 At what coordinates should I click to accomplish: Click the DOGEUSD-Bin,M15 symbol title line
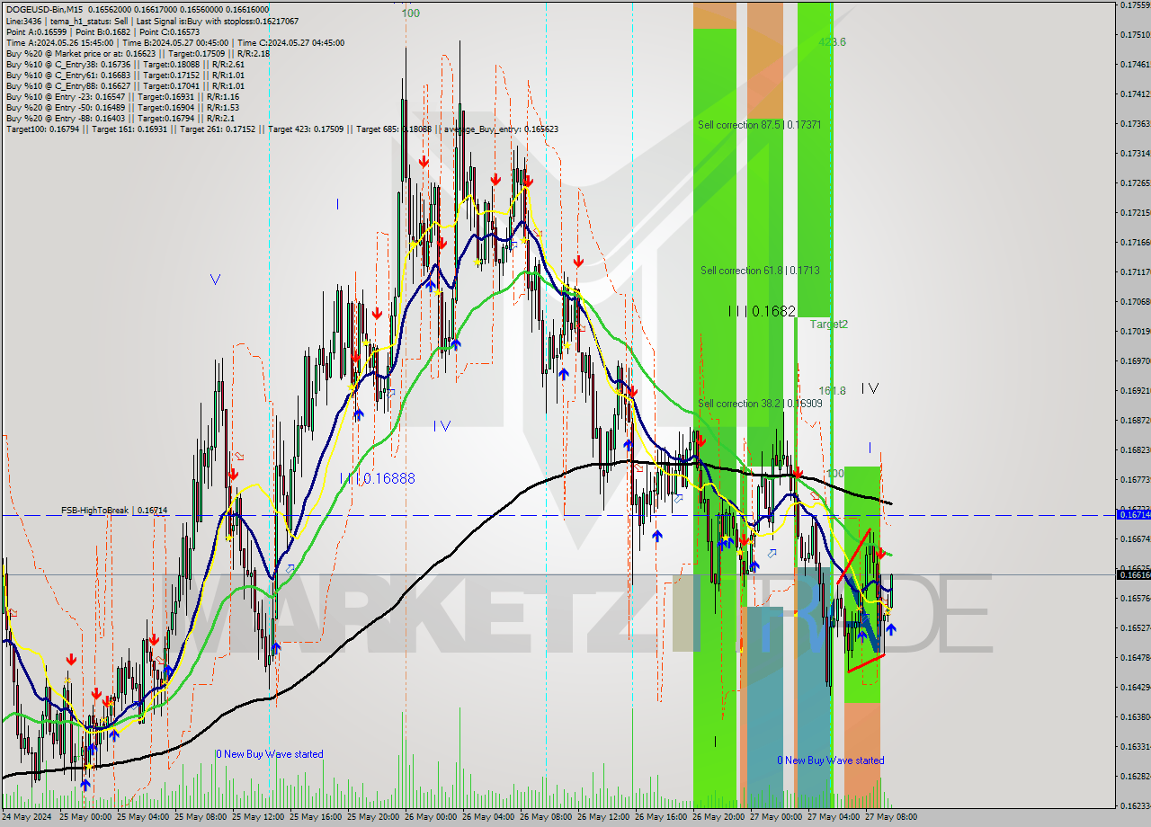coord(137,10)
